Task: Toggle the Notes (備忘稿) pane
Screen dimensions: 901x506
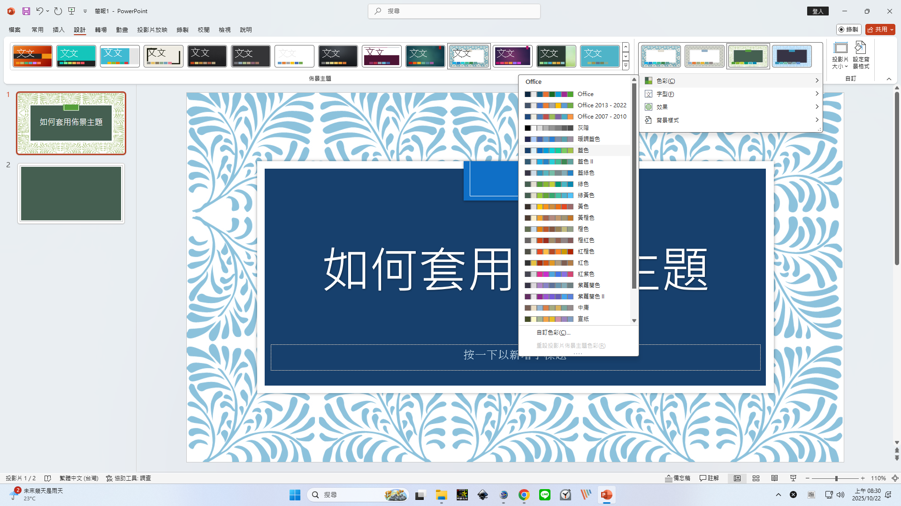Action: [x=678, y=478]
